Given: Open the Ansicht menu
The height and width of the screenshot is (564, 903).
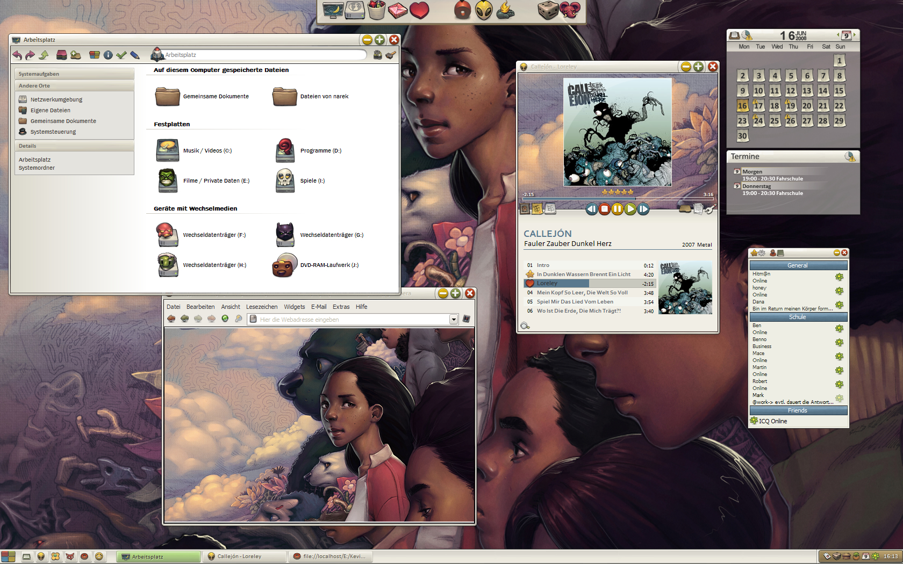Looking at the screenshot, I should 231,307.
